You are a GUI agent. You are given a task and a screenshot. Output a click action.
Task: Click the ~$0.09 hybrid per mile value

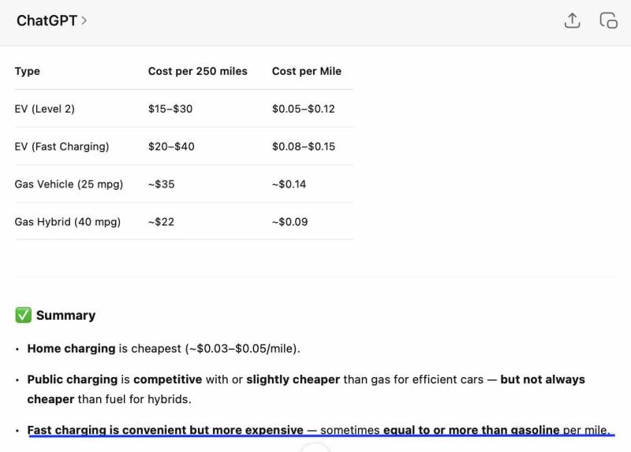tap(289, 222)
